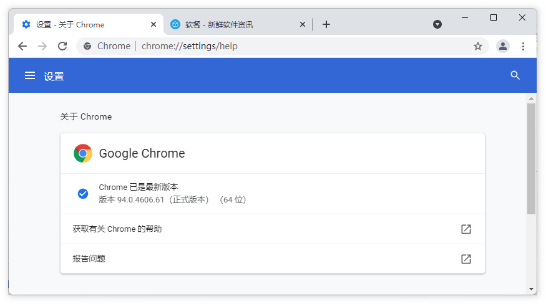
Task: Close the 软餐 tab
Action: 303,24
